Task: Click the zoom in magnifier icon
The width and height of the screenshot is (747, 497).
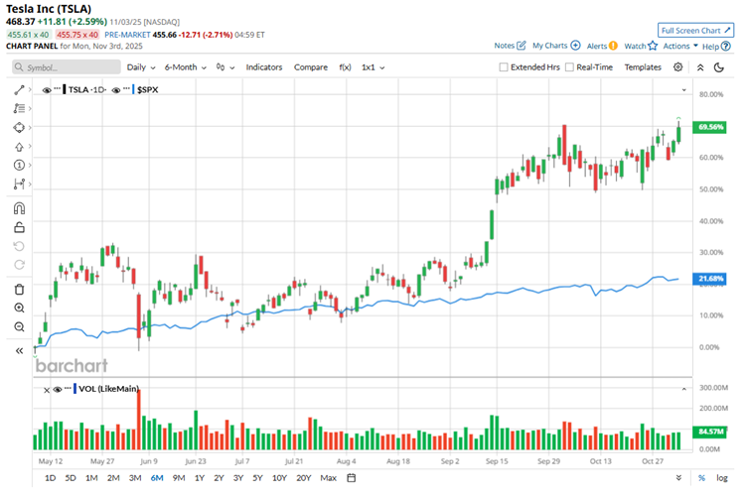Action: pos(19,308)
